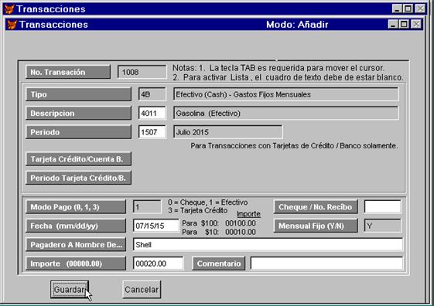This screenshot has width=434, height=306.
Task: Click the underlined Importe heading text
Action: (x=248, y=214)
